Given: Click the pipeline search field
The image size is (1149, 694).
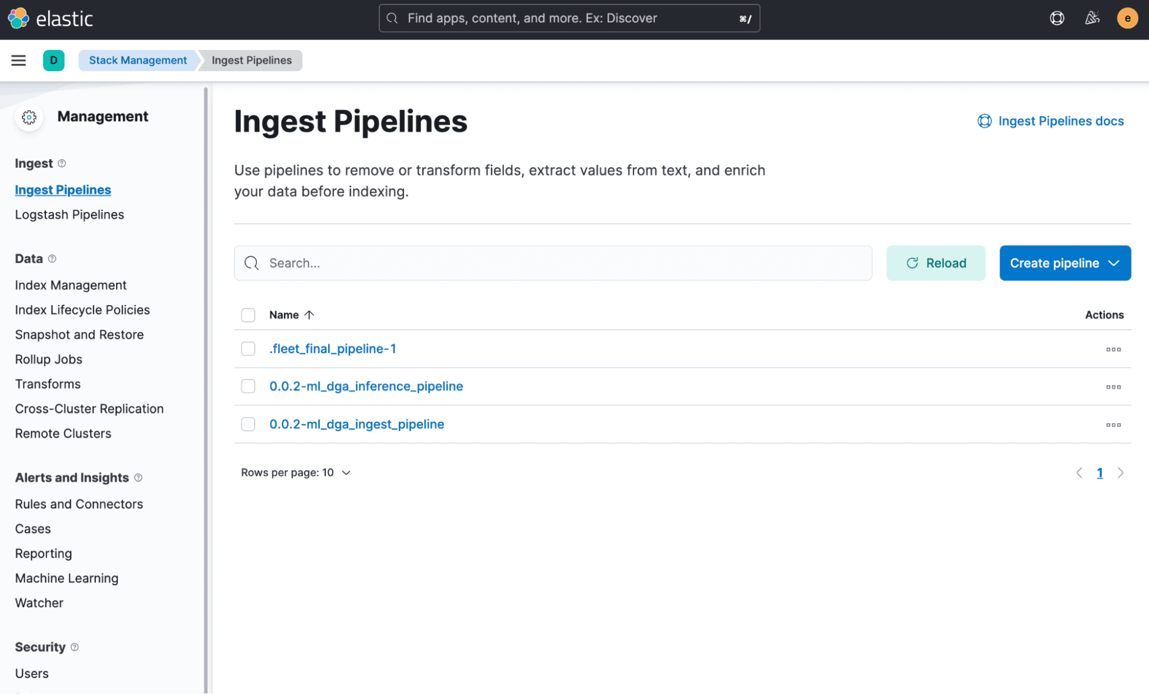Looking at the screenshot, I should click(x=552, y=263).
